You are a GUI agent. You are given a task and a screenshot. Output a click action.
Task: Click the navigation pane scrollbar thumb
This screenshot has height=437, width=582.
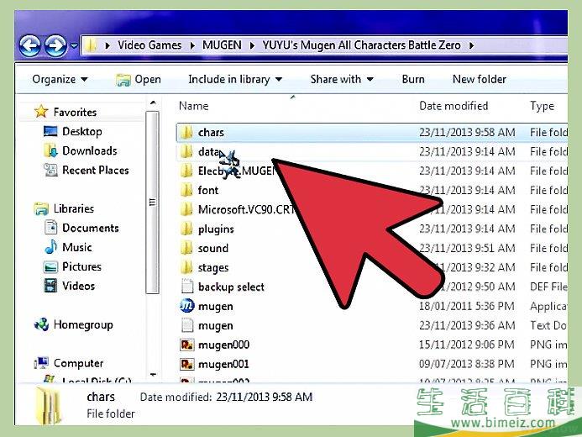[152, 203]
